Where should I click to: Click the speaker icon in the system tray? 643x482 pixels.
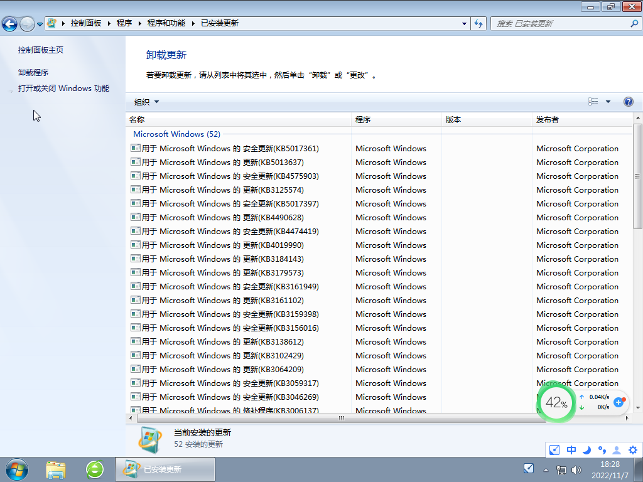tap(576, 468)
